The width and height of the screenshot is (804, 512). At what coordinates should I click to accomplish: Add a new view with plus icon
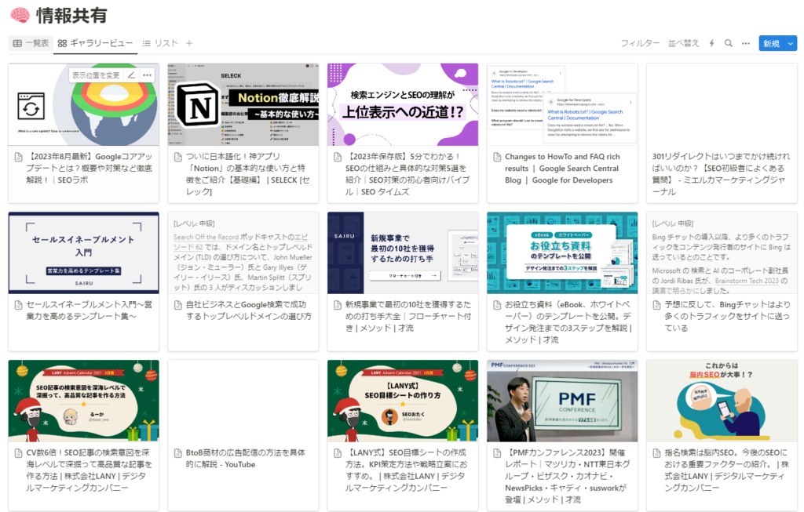tap(189, 44)
